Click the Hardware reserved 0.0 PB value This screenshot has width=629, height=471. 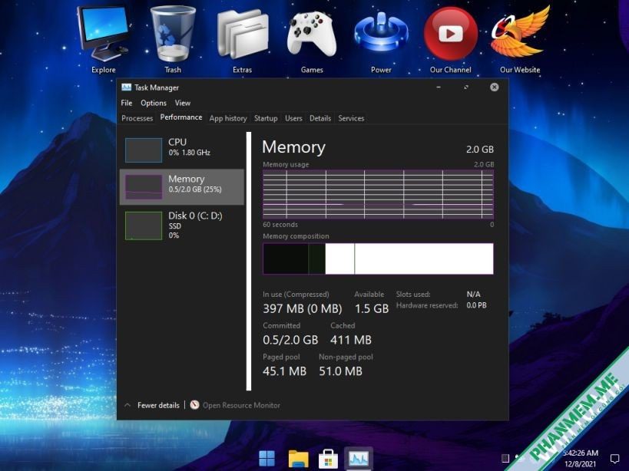click(x=477, y=305)
